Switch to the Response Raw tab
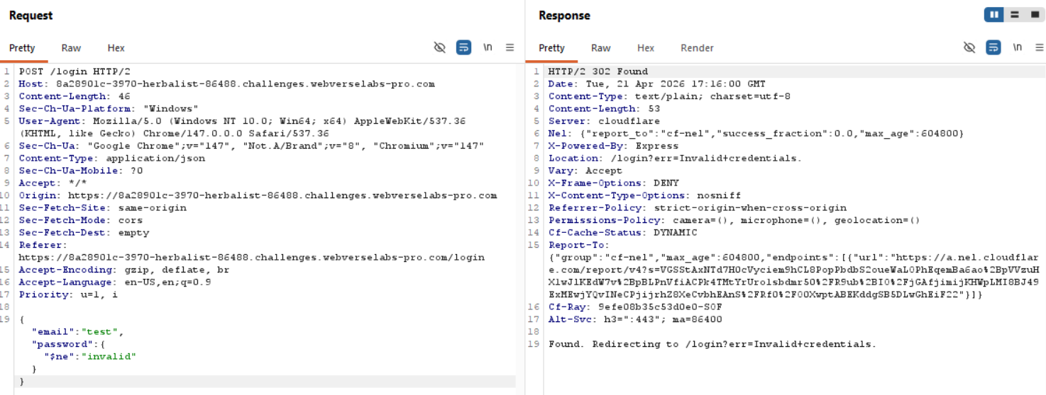Viewport: 1046px width, 395px height. [x=600, y=48]
